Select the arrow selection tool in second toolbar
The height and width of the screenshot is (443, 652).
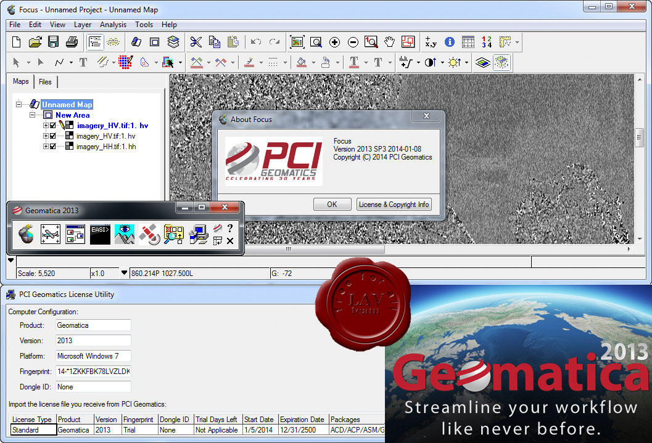tap(16, 63)
